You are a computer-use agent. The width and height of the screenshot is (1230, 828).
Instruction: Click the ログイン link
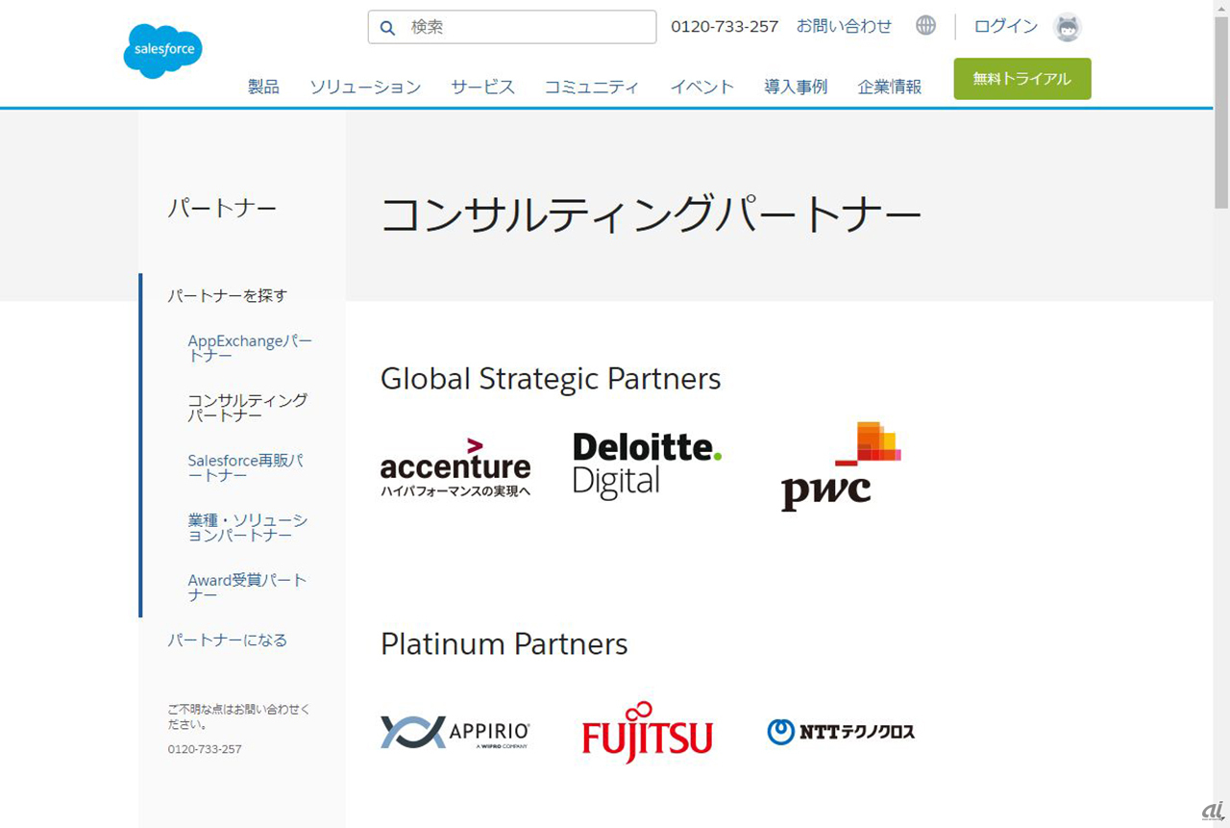[1006, 26]
